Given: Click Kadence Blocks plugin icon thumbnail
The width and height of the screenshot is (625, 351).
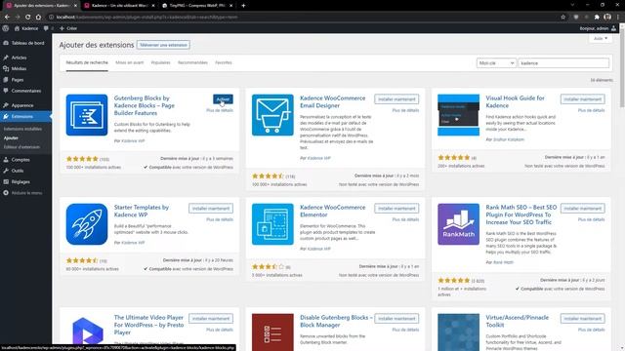Looking at the screenshot, I should [87, 115].
